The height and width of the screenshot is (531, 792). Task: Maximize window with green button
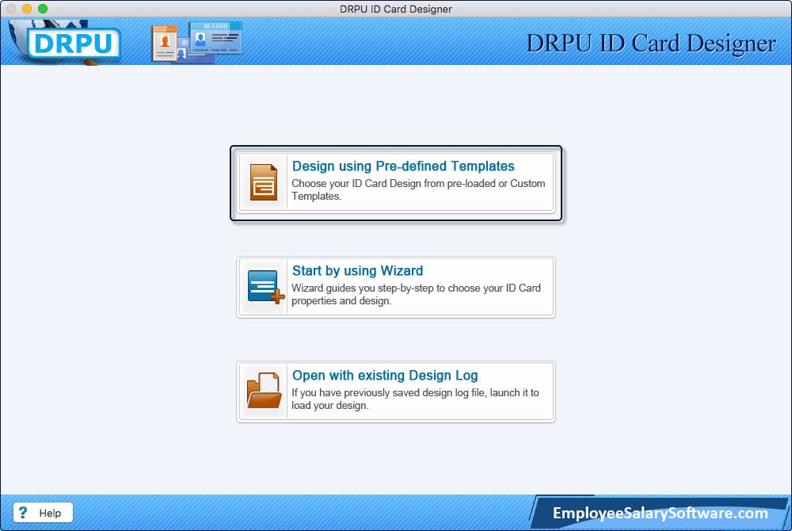pyautogui.click(x=43, y=9)
